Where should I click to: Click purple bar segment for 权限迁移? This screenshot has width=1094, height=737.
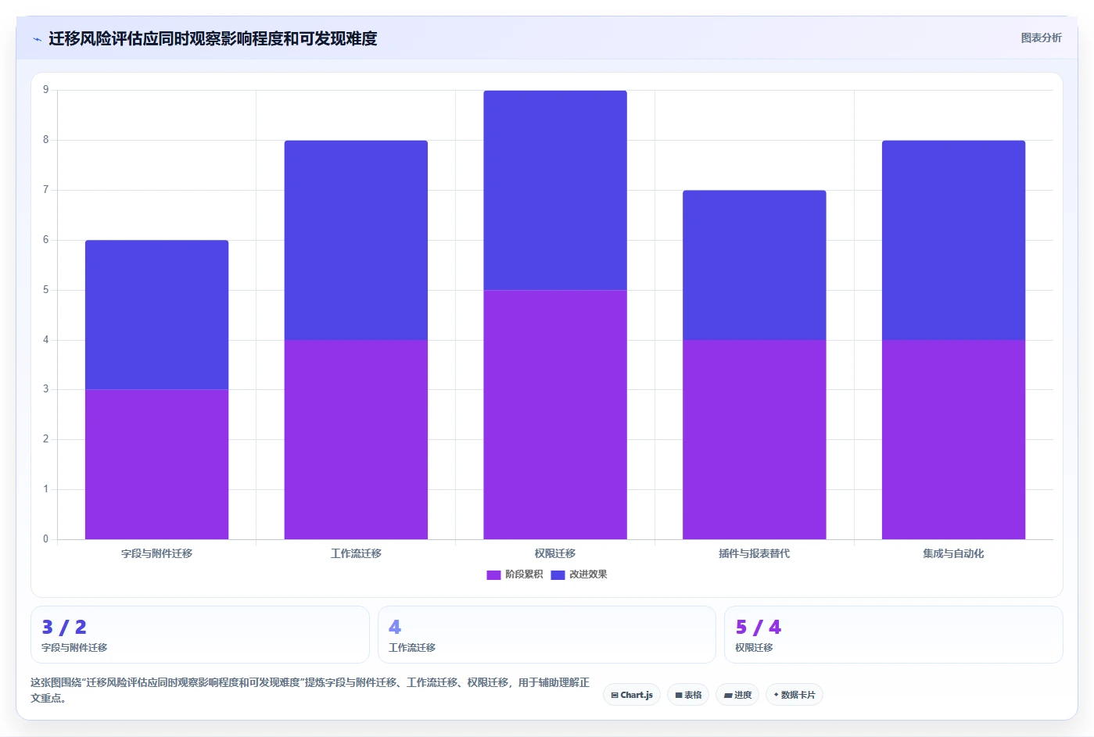[x=555, y=414]
